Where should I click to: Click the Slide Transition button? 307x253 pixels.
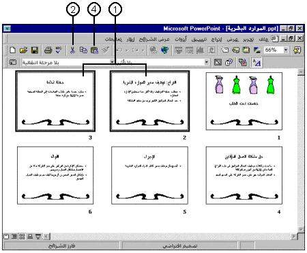pyautogui.click(x=12, y=62)
